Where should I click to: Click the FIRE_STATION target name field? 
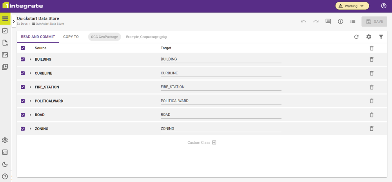(221, 87)
